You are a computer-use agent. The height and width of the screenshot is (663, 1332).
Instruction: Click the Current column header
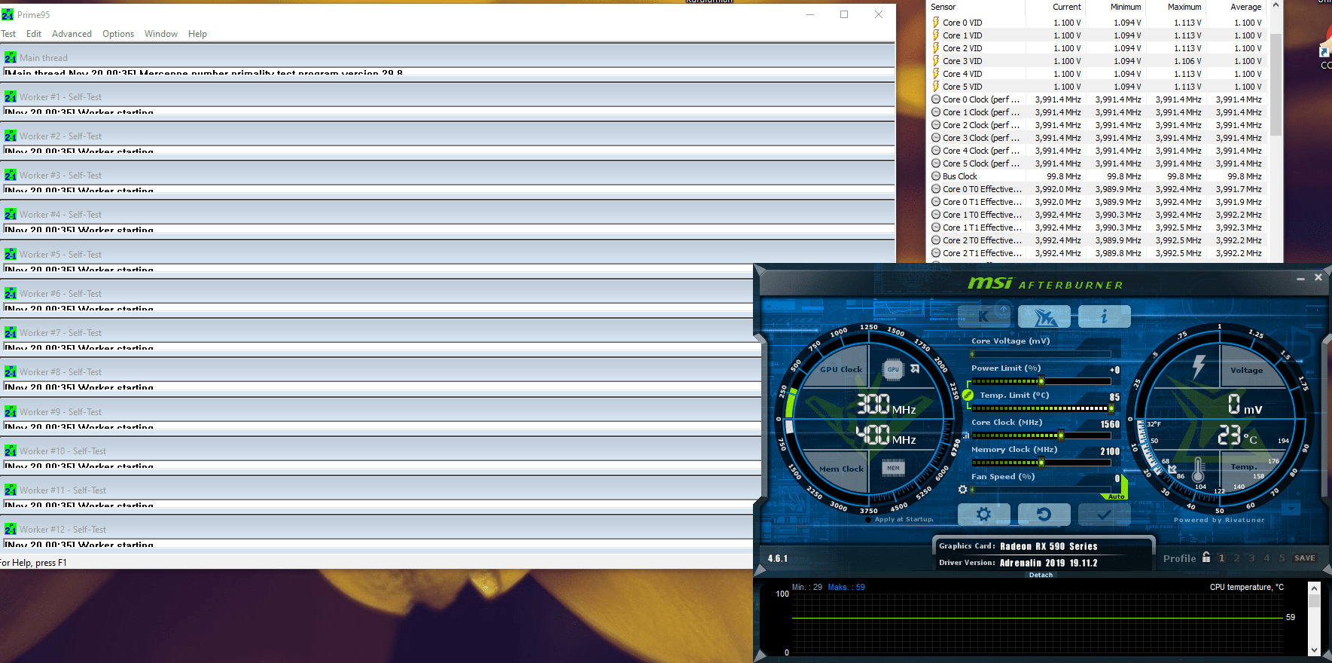tap(1055, 7)
